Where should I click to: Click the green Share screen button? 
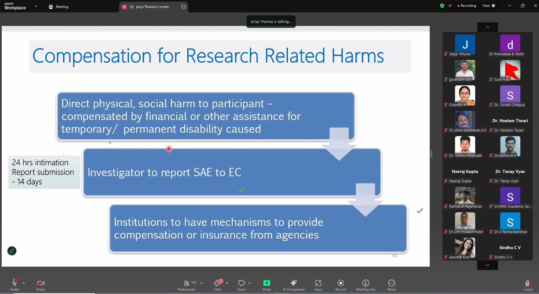coord(267,285)
